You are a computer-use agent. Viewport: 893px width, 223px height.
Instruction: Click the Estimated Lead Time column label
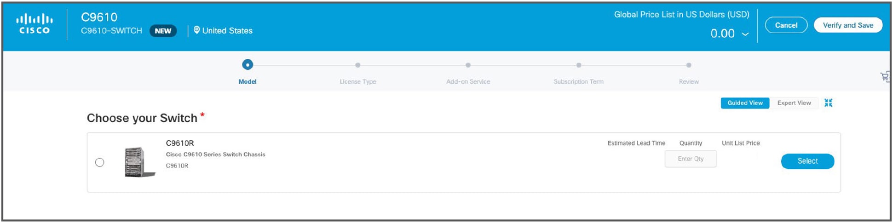pos(636,143)
